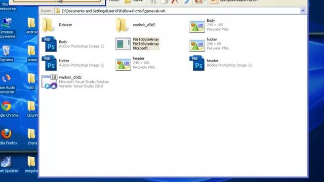The image size is (324, 182).
Task: Select the footer PNG image file
Action: pos(209,44)
